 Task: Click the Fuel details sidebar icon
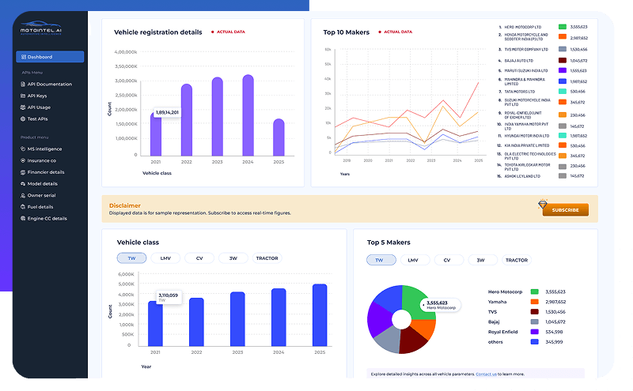(x=23, y=207)
